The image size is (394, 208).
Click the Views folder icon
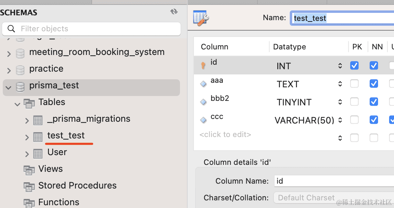(29, 169)
